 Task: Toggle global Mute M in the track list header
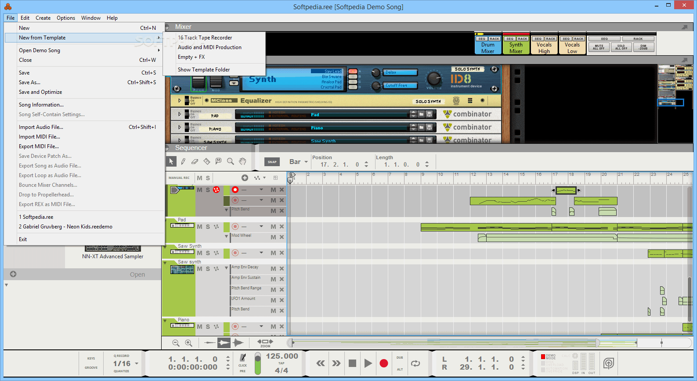pyautogui.click(x=199, y=178)
